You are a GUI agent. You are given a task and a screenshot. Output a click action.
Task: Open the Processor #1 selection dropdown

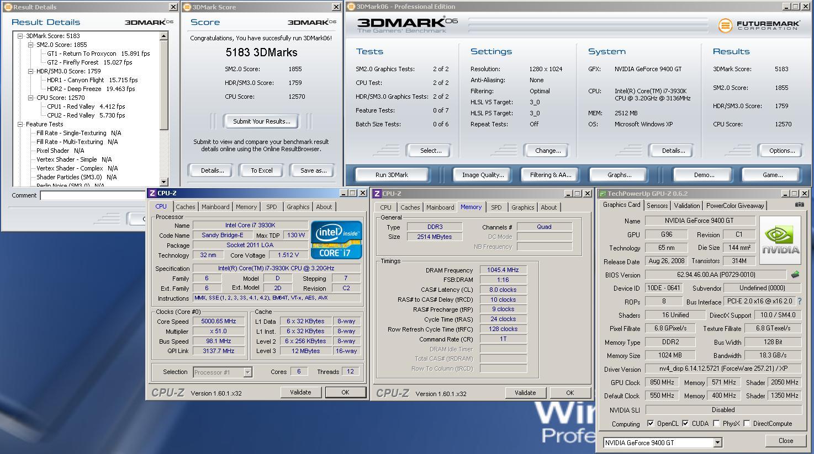tap(247, 372)
